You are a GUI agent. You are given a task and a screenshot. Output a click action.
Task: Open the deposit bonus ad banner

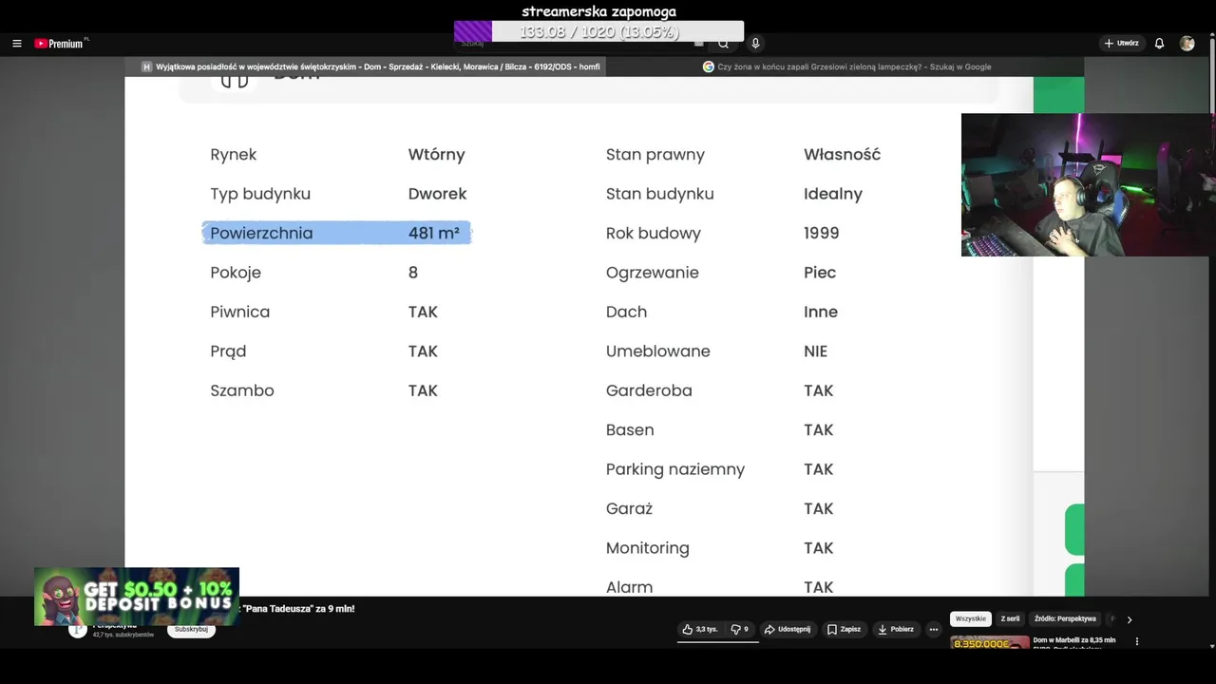pyautogui.click(x=137, y=597)
